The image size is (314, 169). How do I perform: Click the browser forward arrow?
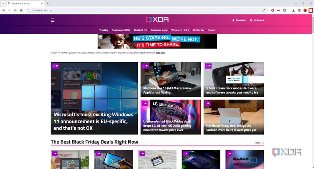(x=10, y=10)
